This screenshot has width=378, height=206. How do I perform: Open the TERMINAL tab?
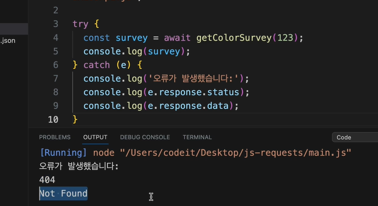click(197, 137)
